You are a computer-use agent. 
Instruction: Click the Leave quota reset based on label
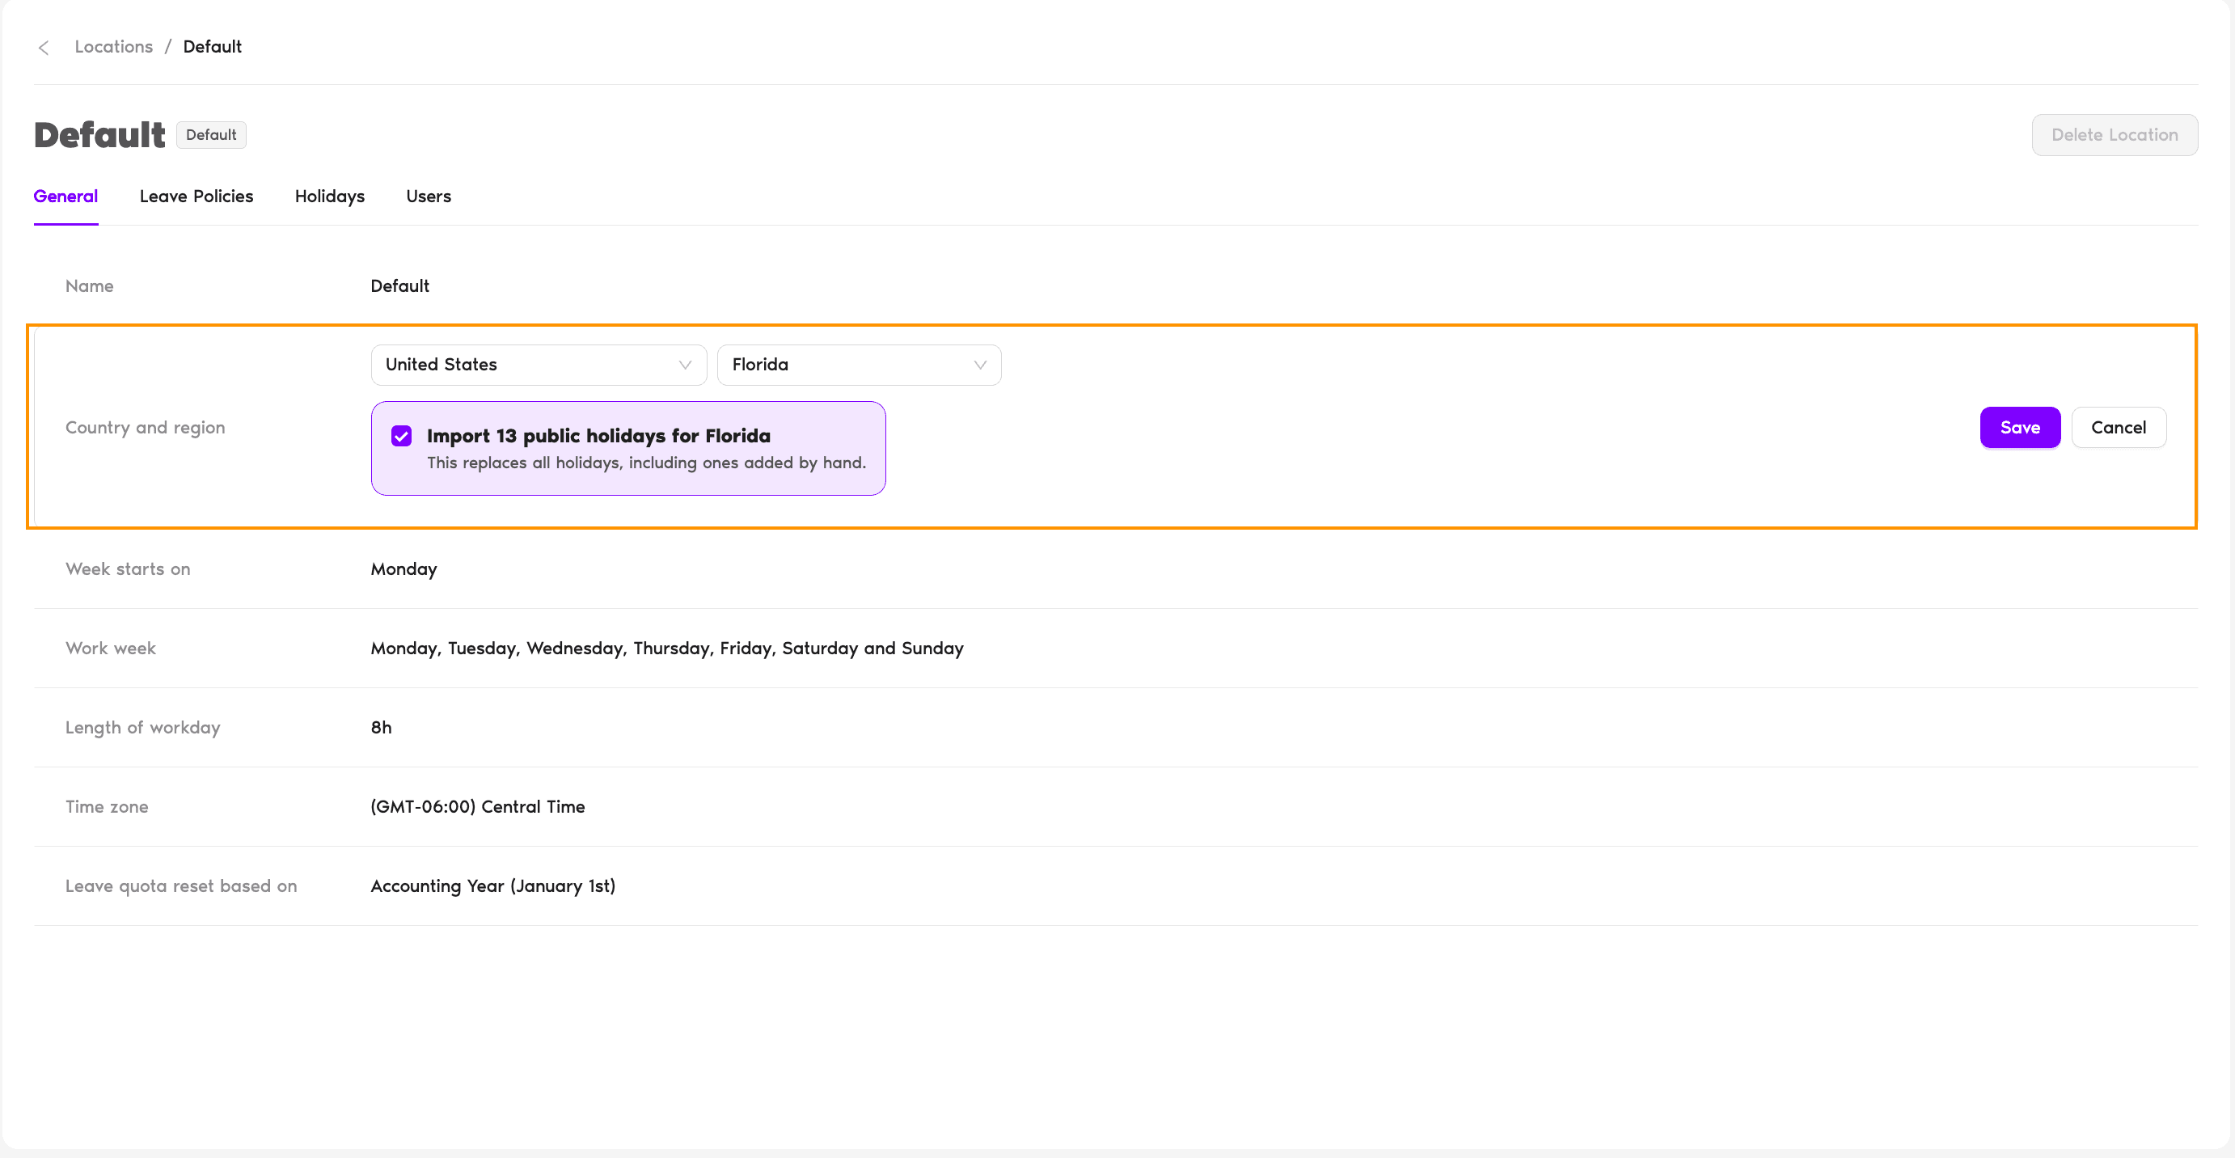[181, 886]
